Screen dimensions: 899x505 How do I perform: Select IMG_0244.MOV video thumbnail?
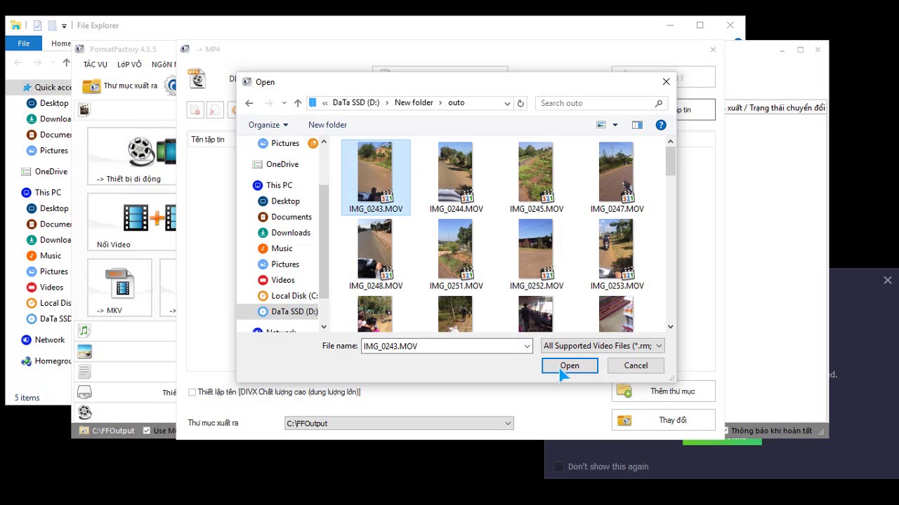pos(456,177)
